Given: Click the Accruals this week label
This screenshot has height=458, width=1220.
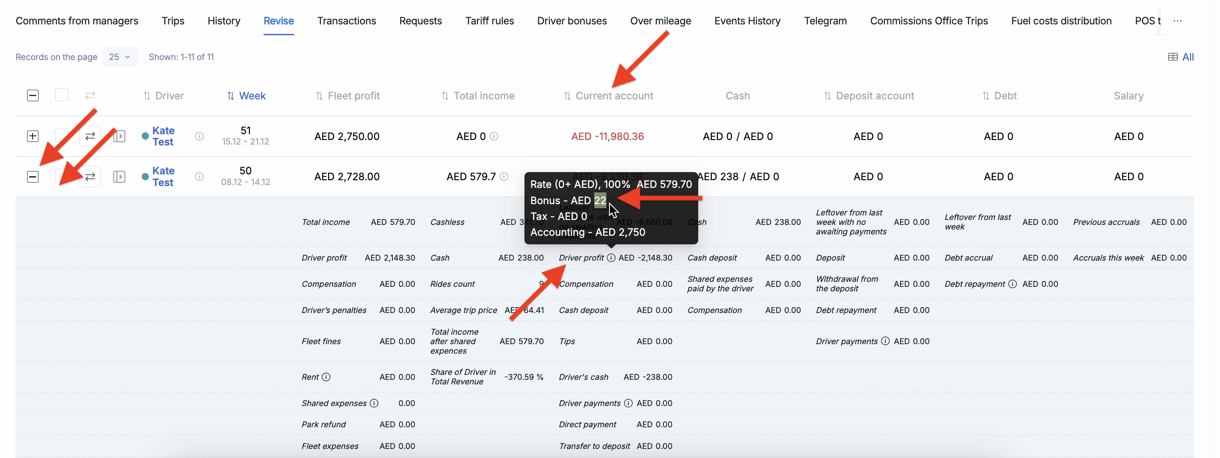Looking at the screenshot, I should [x=1108, y=258].
